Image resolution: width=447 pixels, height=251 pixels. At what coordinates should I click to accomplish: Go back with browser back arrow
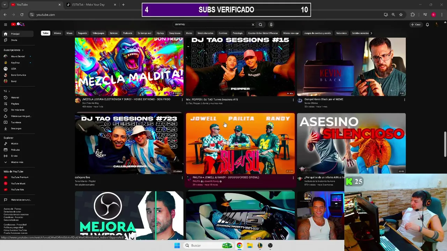tap(5, 15)
